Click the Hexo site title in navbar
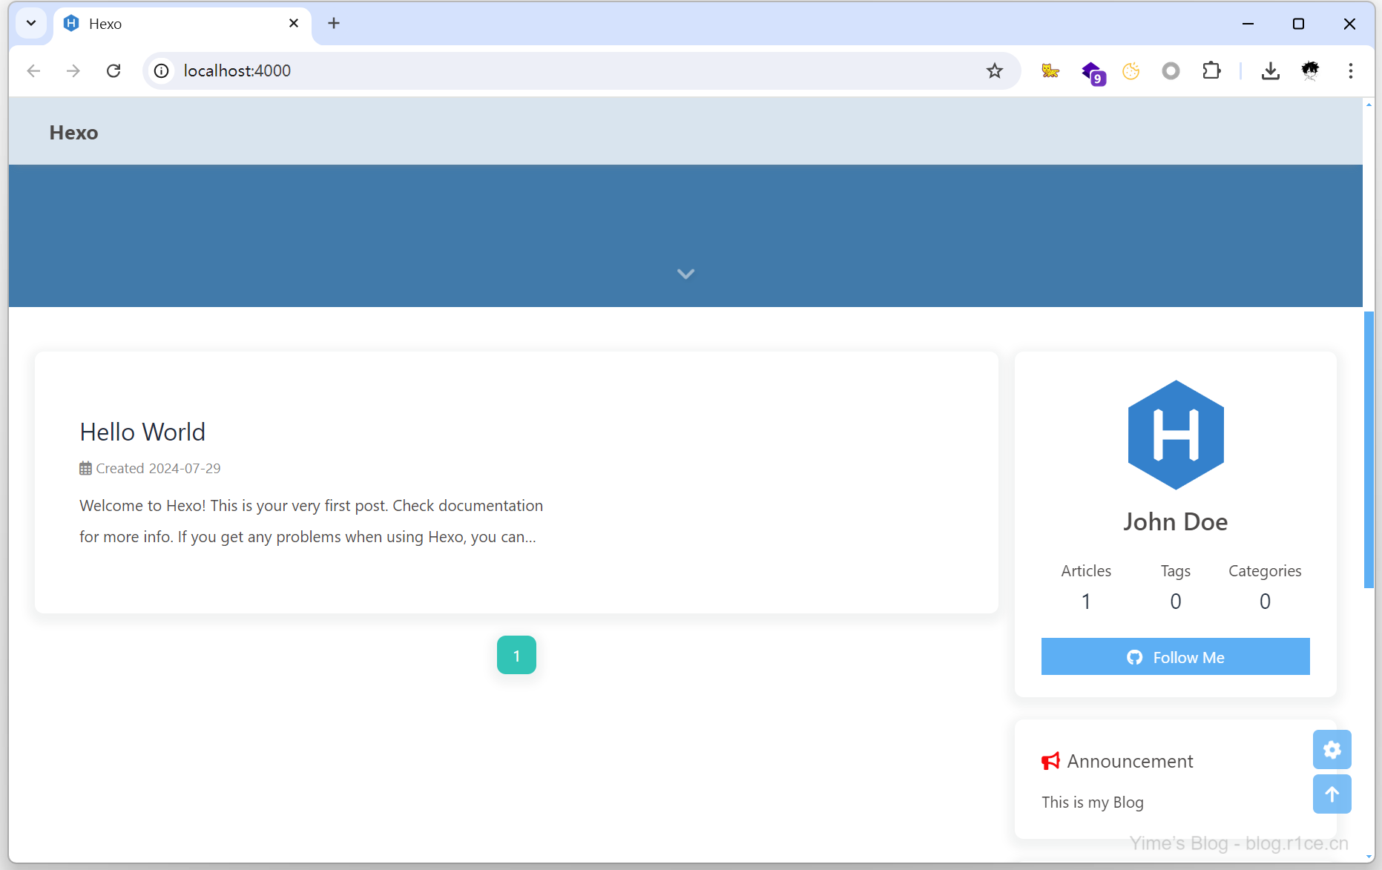 click(x=73, y=132)
